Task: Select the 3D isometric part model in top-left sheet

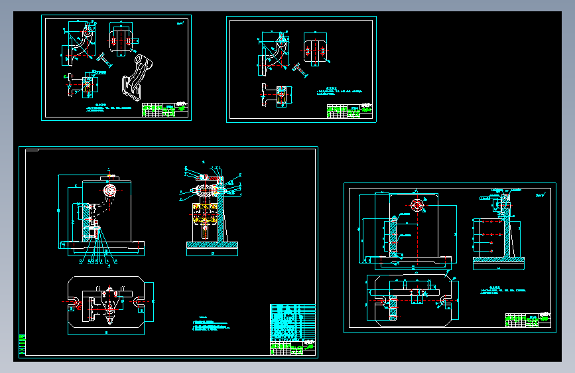Action: point(137,78)
